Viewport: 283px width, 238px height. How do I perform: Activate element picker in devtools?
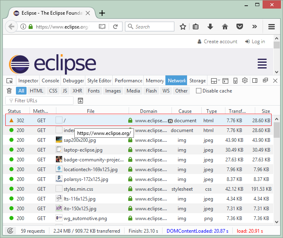tap(9, 81)
